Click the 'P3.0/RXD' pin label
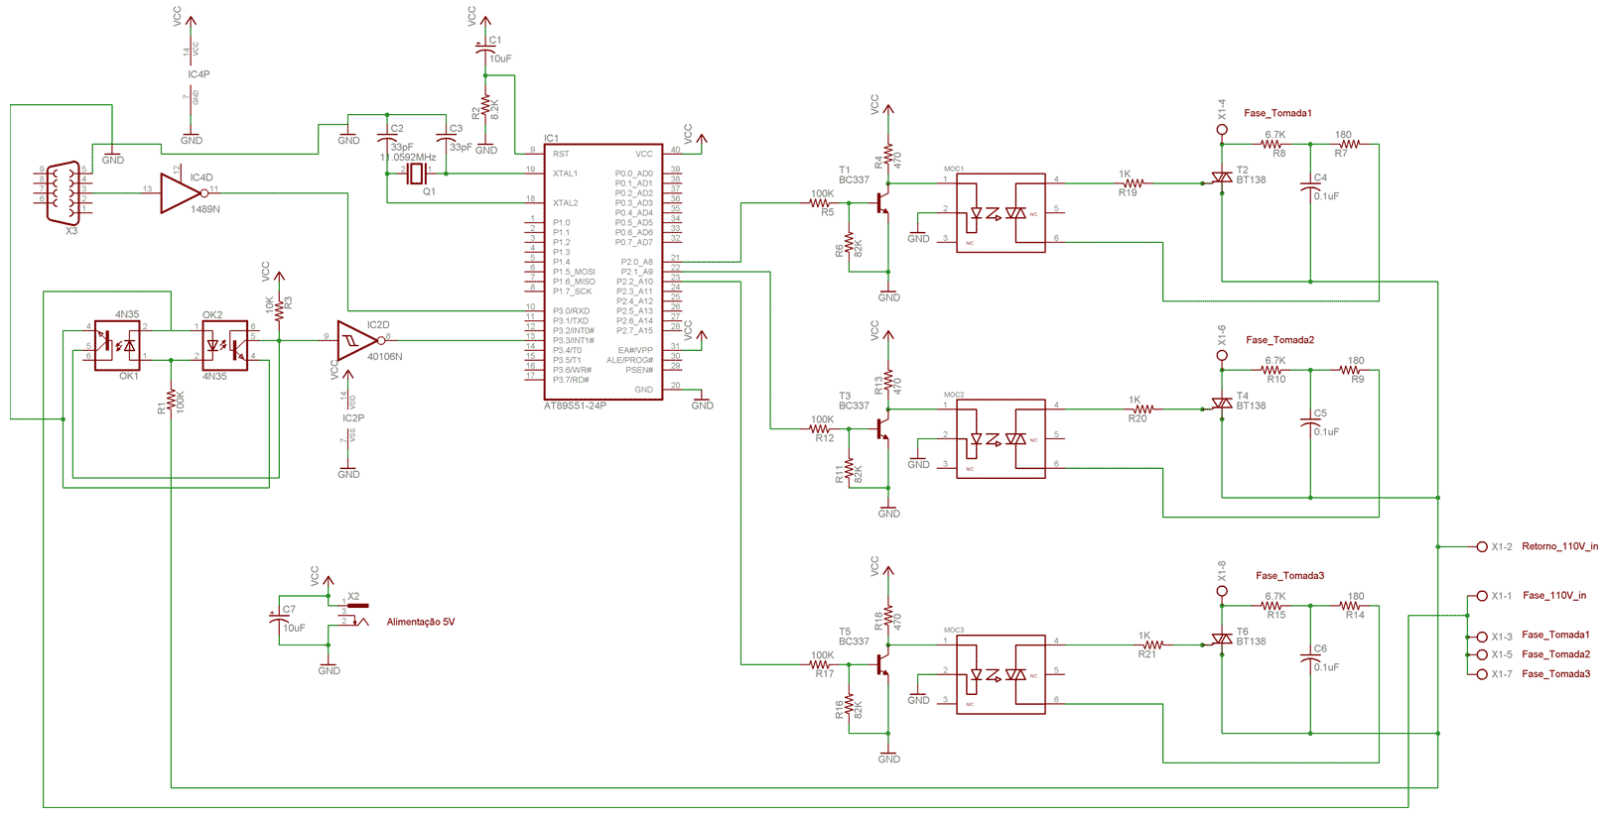Viewport: 1606px width, 819px height. pos(571,311)
